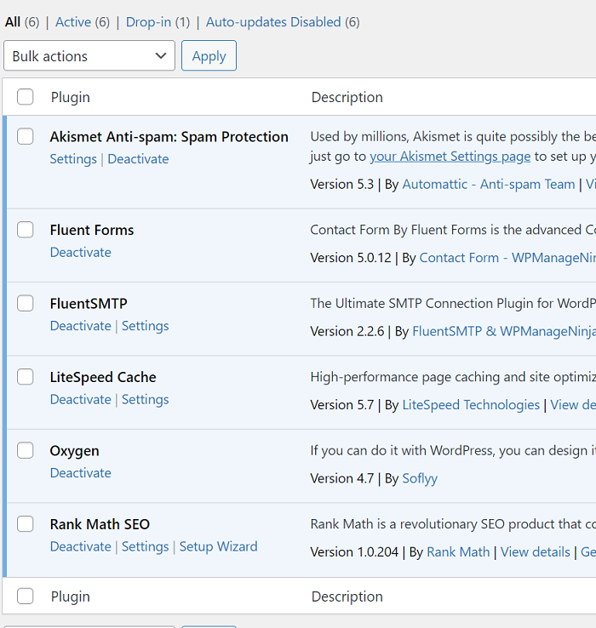Toggle select-all checkbox in table footer
Viewport: 596px width, 628px height.
pos(25,596)
